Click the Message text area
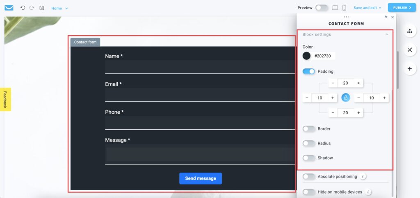The height and width of the screenshot is (198, 420). click(200, 155)
